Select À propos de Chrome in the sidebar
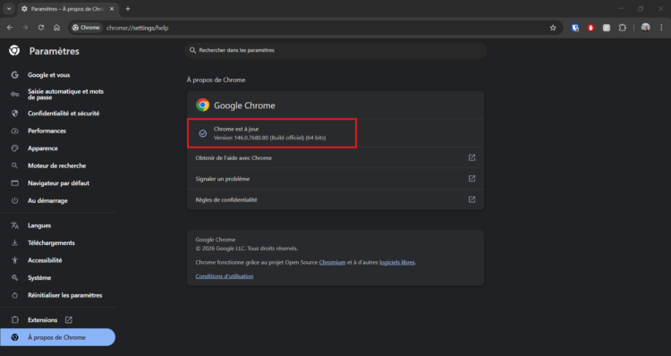 click(58, 337)
